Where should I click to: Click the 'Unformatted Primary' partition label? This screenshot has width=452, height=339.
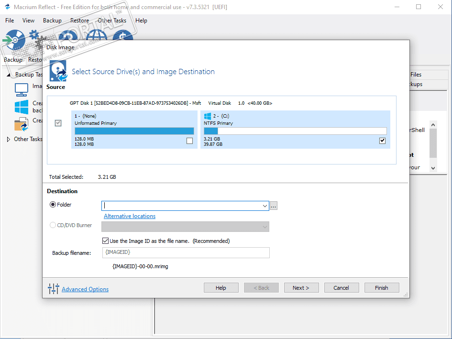tap(96, 123)
